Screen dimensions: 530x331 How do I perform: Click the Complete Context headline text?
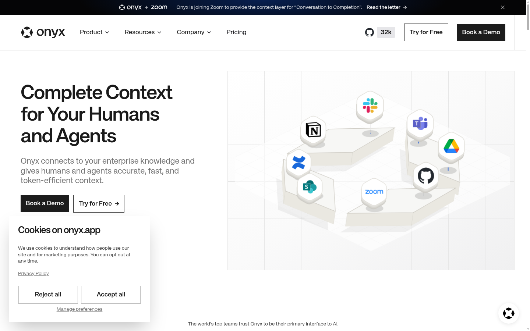(x=96, y=114)
